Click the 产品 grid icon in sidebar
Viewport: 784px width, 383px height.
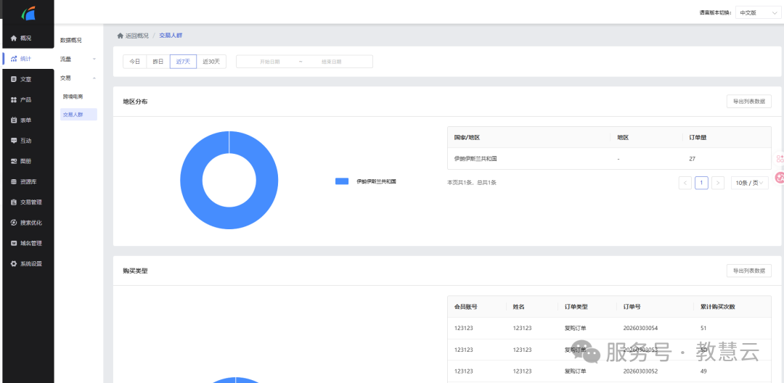(13, 99)
